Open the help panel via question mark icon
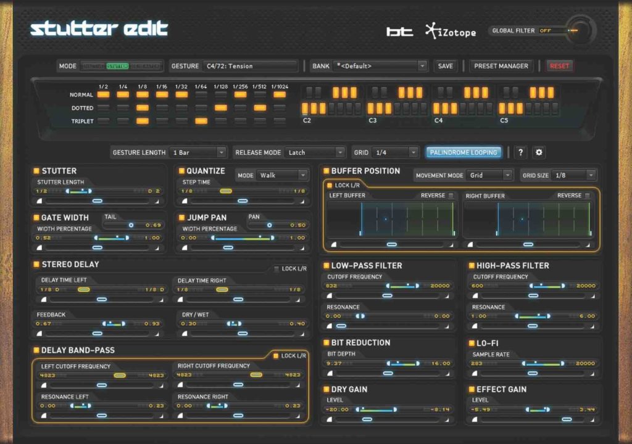Viewport: 632px width, 444px height. tap(522, 152)
